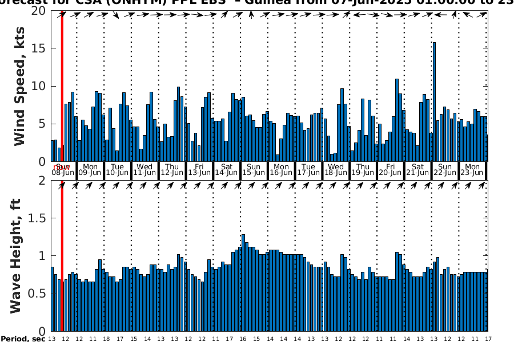Click the 15 tick on wind speed axis
The image size is (514, 342).
pos(38,48)
